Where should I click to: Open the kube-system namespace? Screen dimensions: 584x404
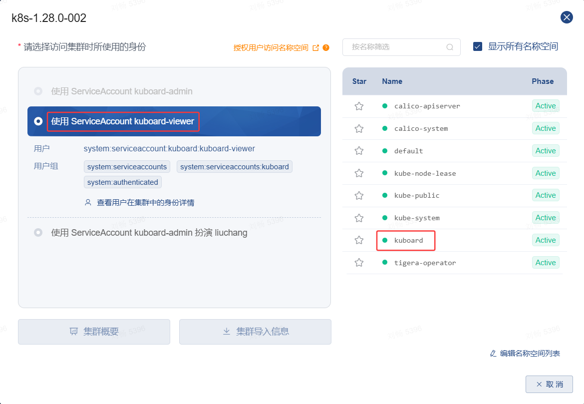pyautogui.click(x=417, y=218)
